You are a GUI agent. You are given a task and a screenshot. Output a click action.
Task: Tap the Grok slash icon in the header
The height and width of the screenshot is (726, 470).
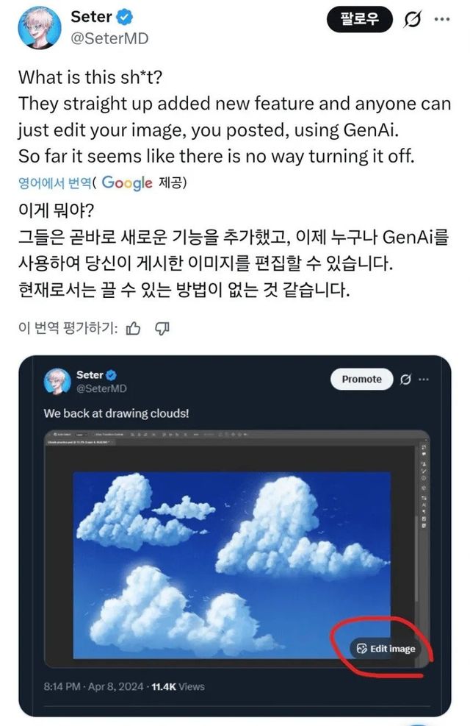tap(413, 21)
